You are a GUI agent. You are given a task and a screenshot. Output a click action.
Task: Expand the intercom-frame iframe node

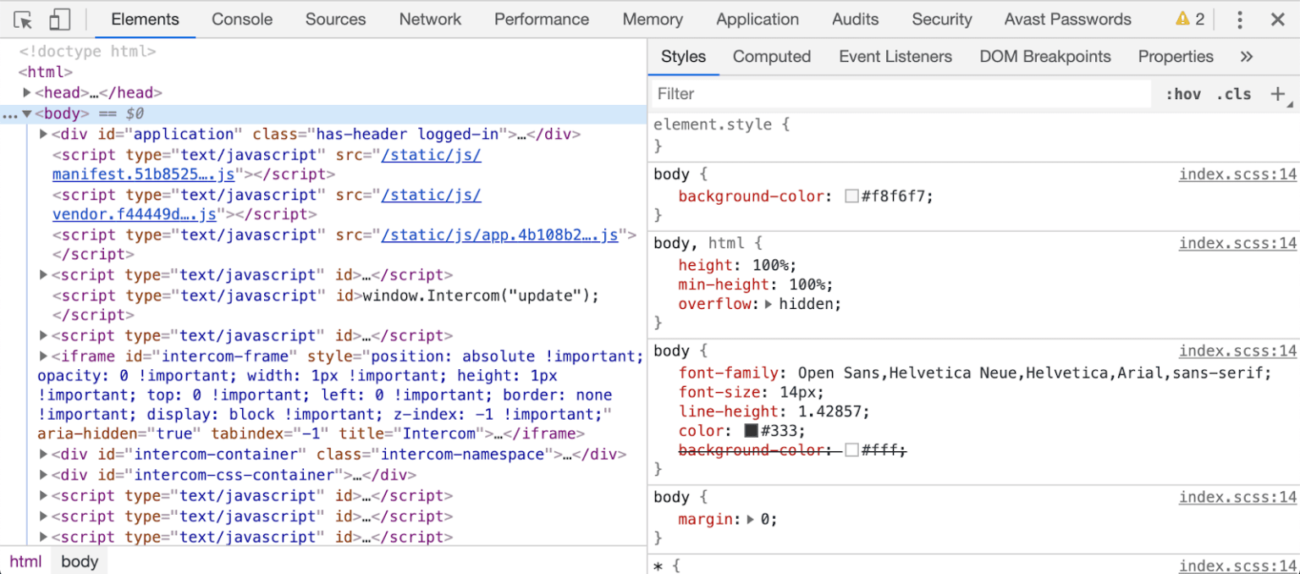pyautogui.click(x=44, y=356)
